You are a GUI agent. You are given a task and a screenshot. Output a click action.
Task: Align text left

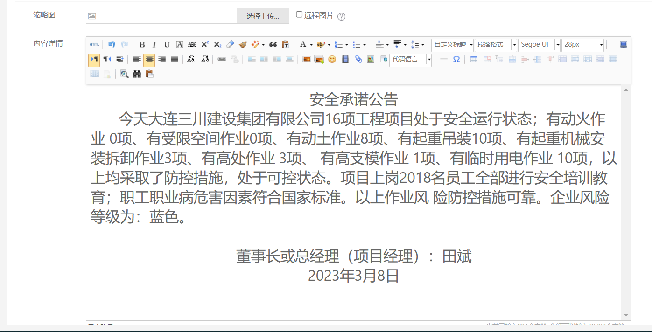click(137, 59)
